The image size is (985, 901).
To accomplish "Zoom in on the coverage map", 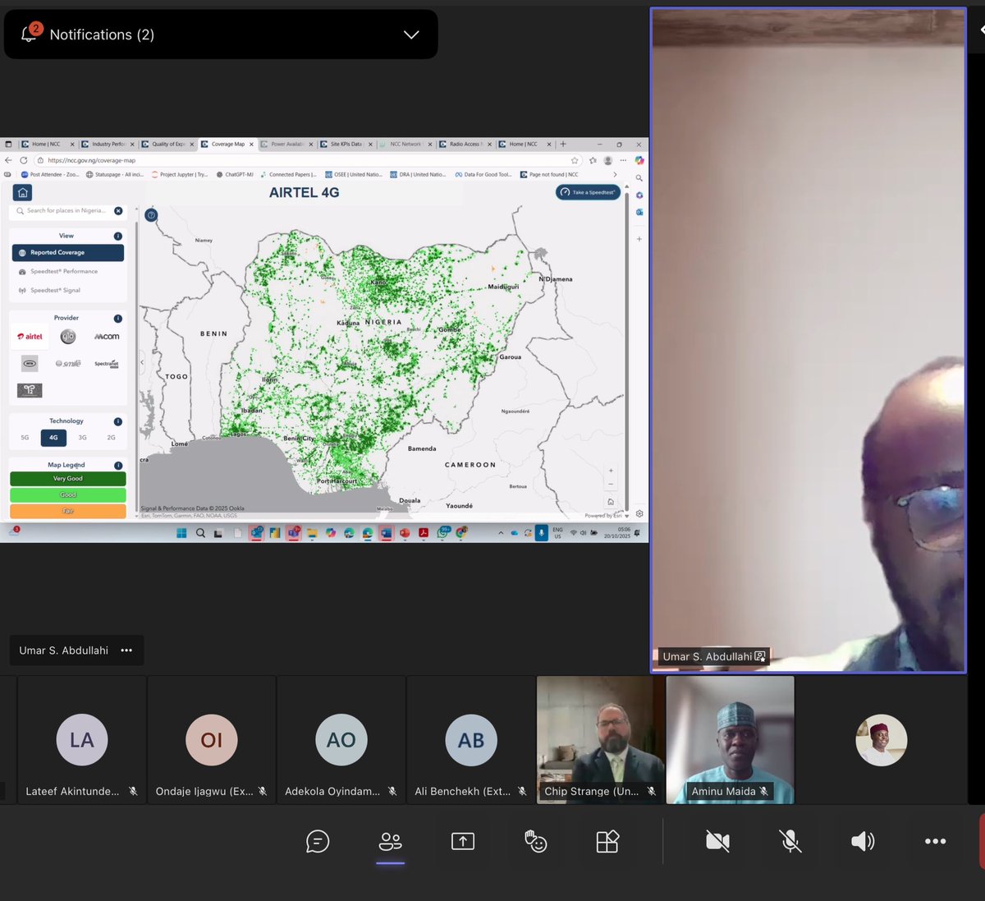I will pyautogui.click(x=611, y=471).
